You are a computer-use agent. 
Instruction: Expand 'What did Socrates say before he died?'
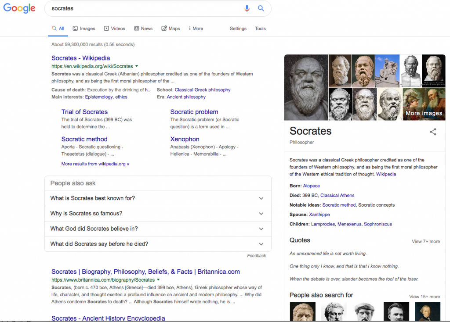[x=158, y=244]
